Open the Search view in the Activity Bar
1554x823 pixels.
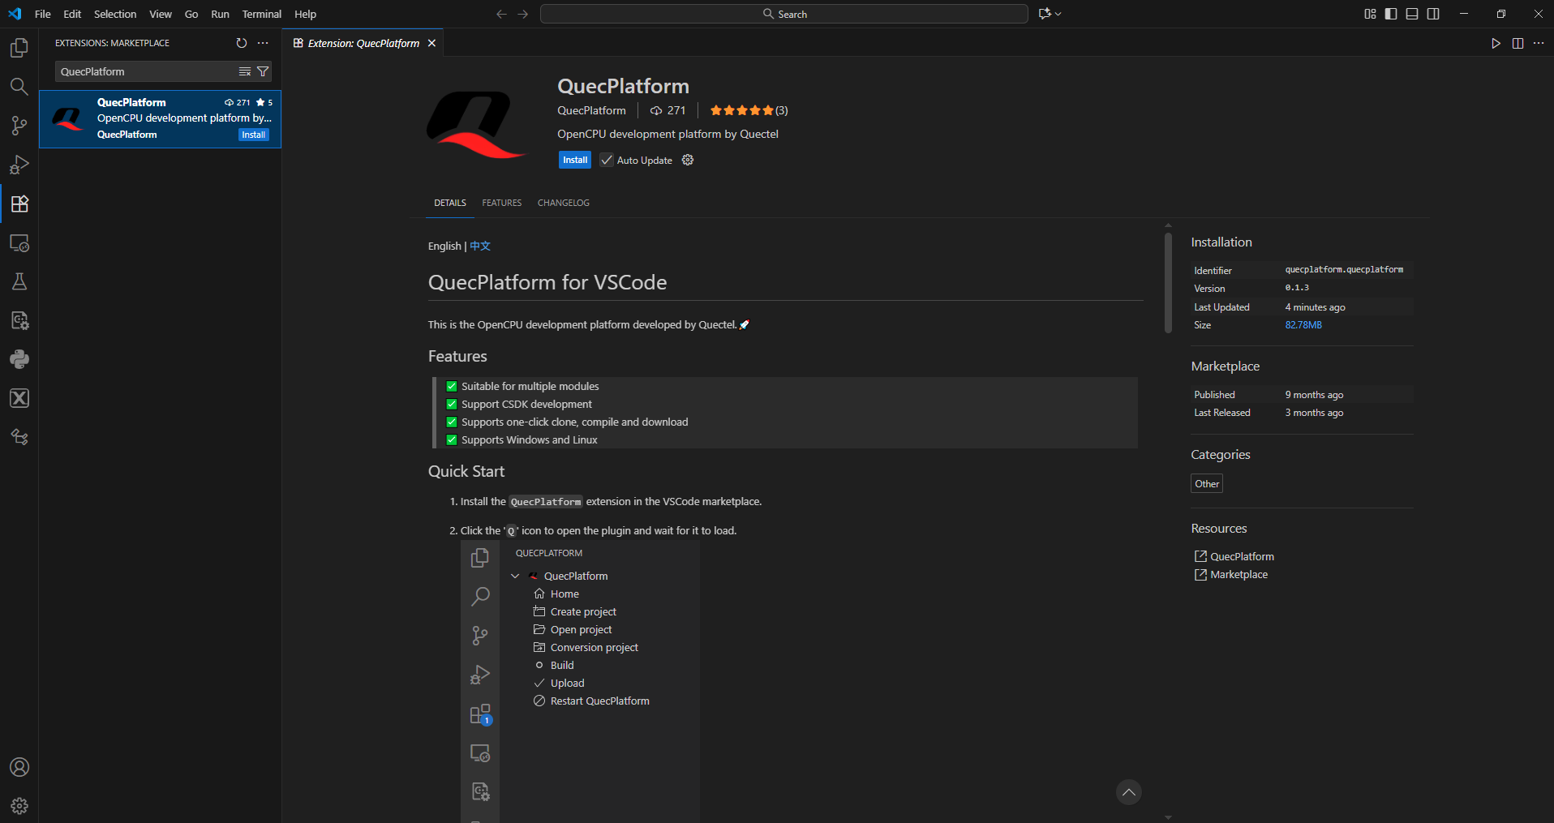[x=19, y=86]
